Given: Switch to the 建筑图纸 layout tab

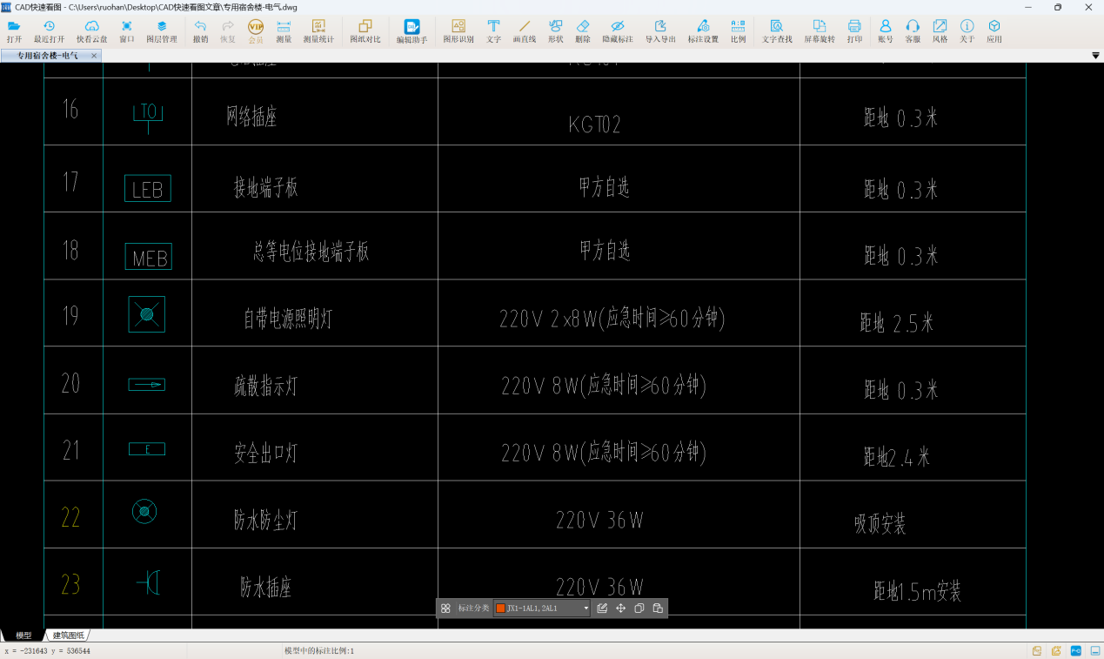Looking at the screenshot, I should (x=69, y=635).
